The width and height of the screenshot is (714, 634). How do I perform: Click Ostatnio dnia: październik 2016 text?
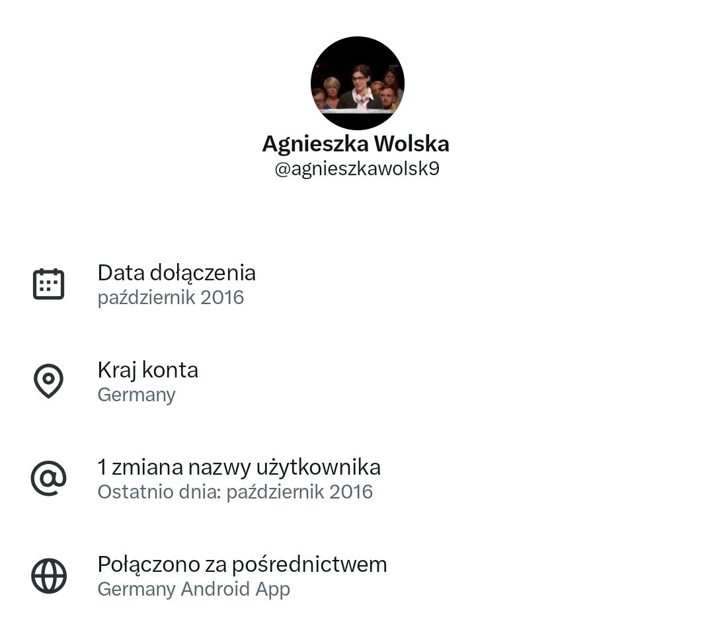click(235, 492)
